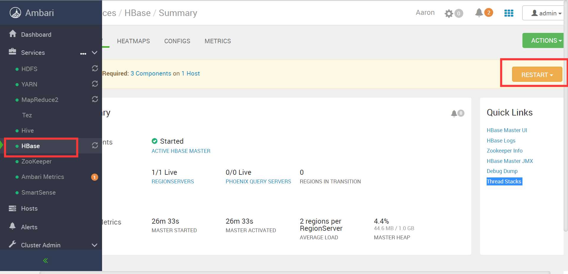Collapse sidebar with double-arrow icon
The width and height of the screenshot is (568, 274).
(45, 261)
